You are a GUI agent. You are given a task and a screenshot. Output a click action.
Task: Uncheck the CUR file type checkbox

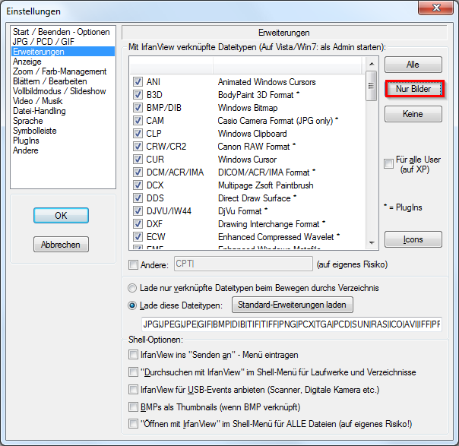point(138,159)
